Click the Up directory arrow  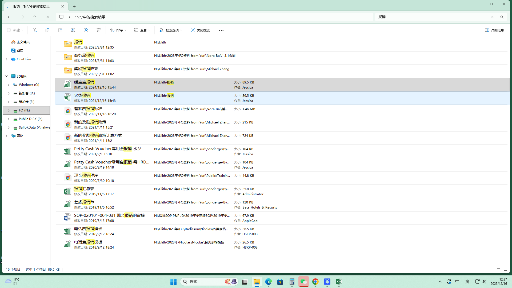[35, 17]
